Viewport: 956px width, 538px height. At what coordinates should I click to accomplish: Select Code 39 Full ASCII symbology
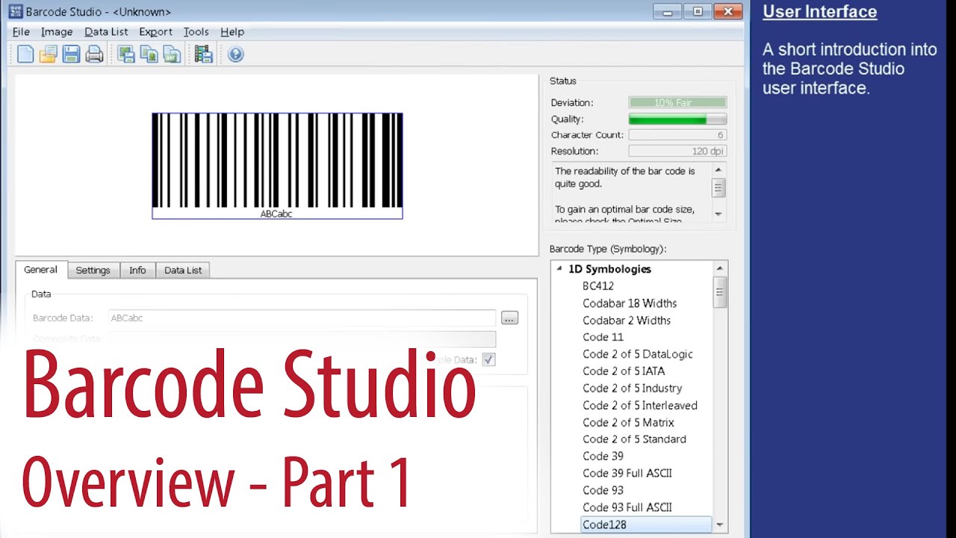627,474
